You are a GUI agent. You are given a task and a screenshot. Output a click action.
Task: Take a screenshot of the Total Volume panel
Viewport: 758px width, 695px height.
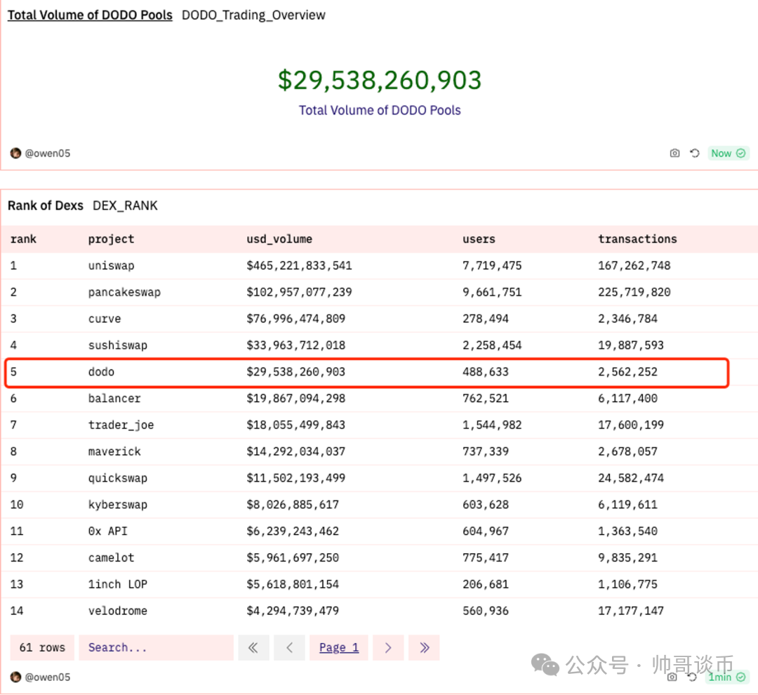[x=674, y=153]
